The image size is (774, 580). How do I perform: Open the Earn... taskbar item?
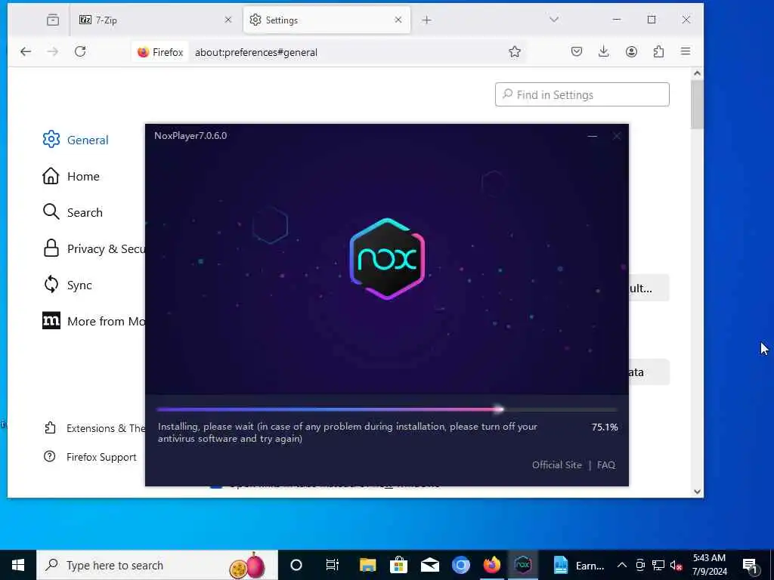[578, 565]
